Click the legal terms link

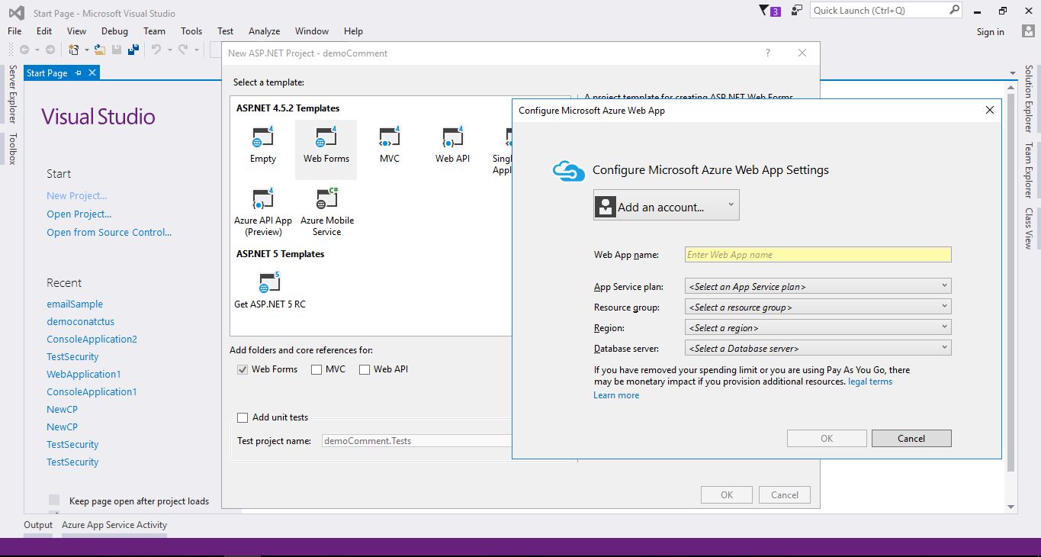click(x=870, y=382)
